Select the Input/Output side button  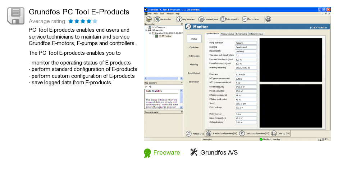194,73
